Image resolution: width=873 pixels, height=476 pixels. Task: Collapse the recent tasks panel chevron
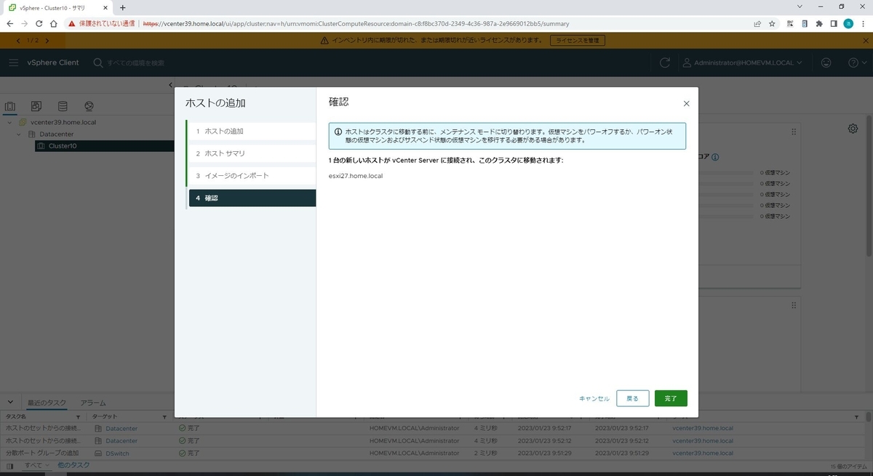pyautogui.click(x=10, y=402)
